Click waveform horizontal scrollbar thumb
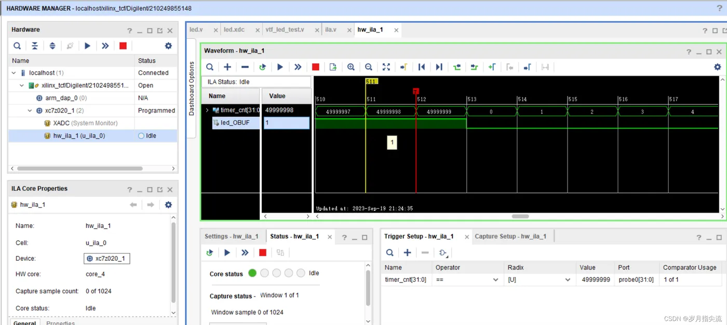The image size is (727, 325). click(520, 217)
